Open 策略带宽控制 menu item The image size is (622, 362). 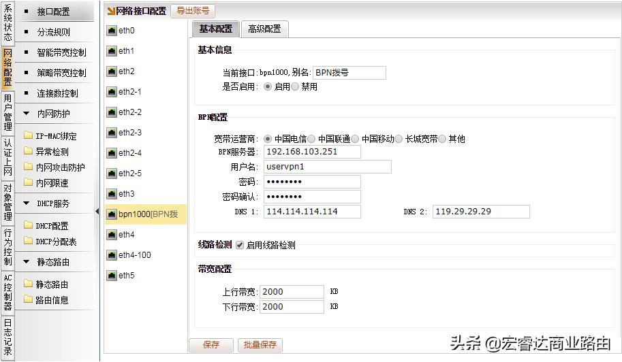(x=54, y=73)
